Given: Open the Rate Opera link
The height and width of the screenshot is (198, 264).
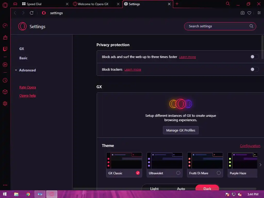Looking at the screenshot, I should point(28,87).
